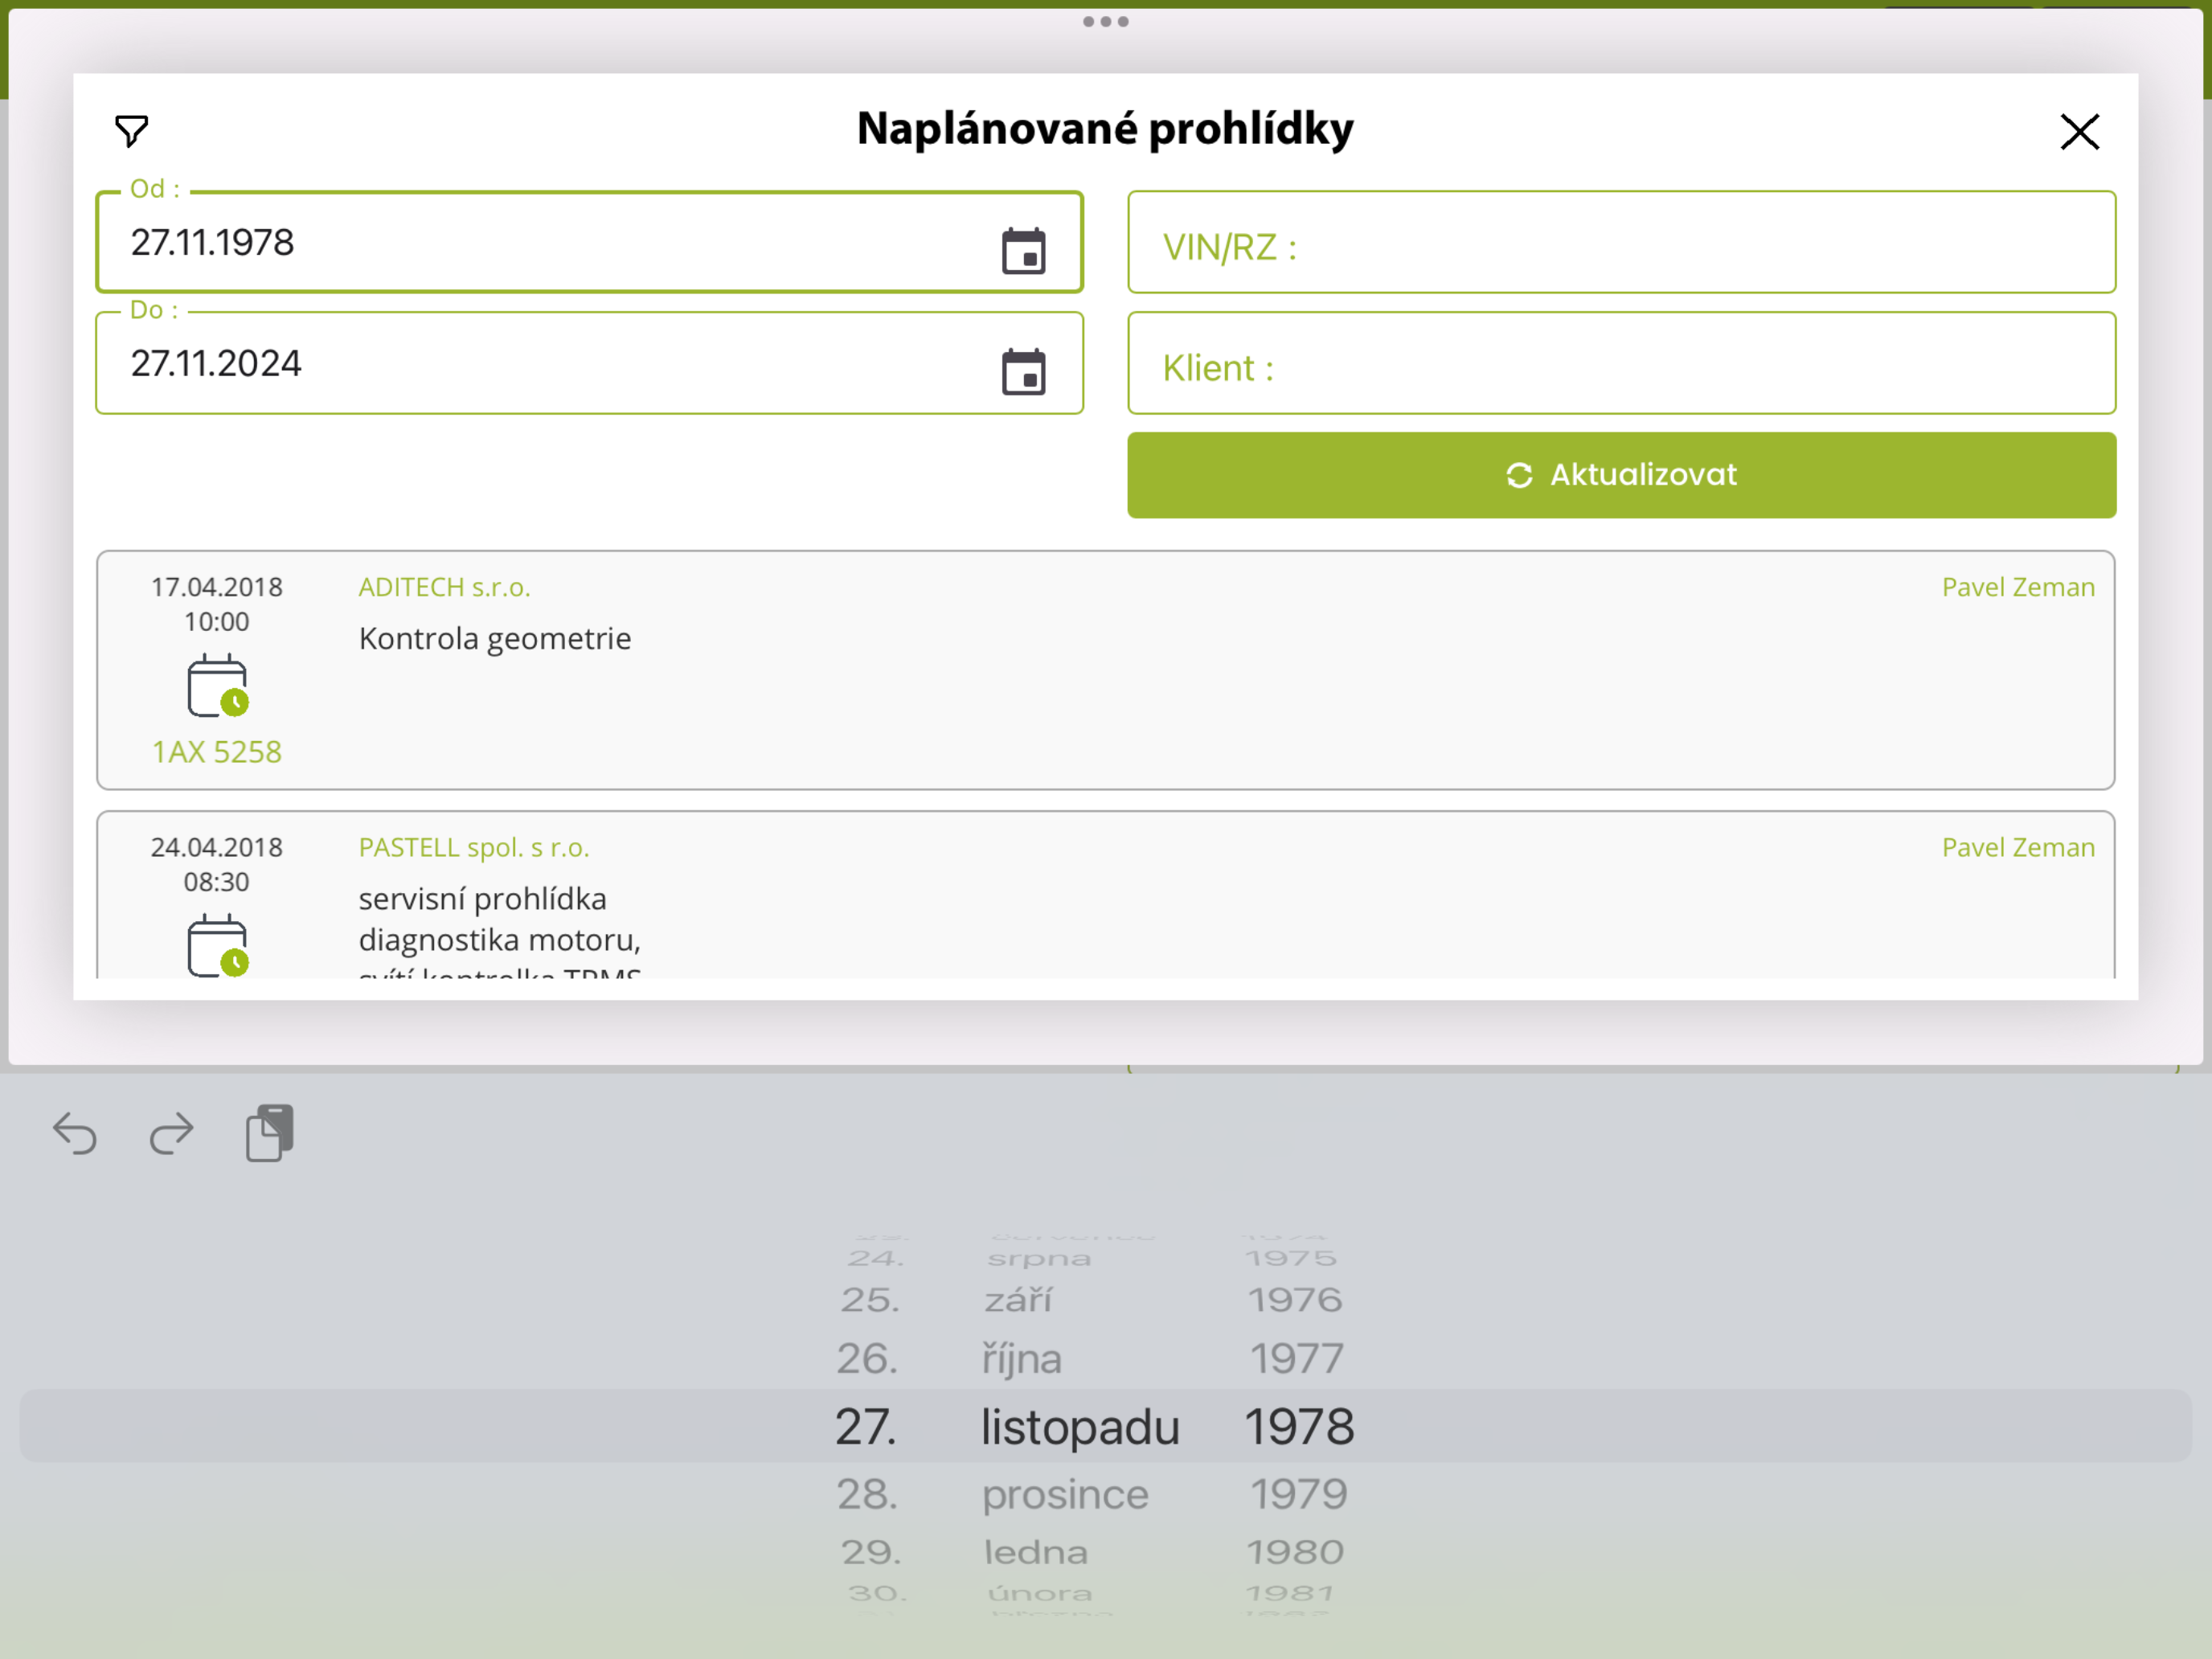
Task: Select diagnostika motoru description line
Action: [500, 940]
